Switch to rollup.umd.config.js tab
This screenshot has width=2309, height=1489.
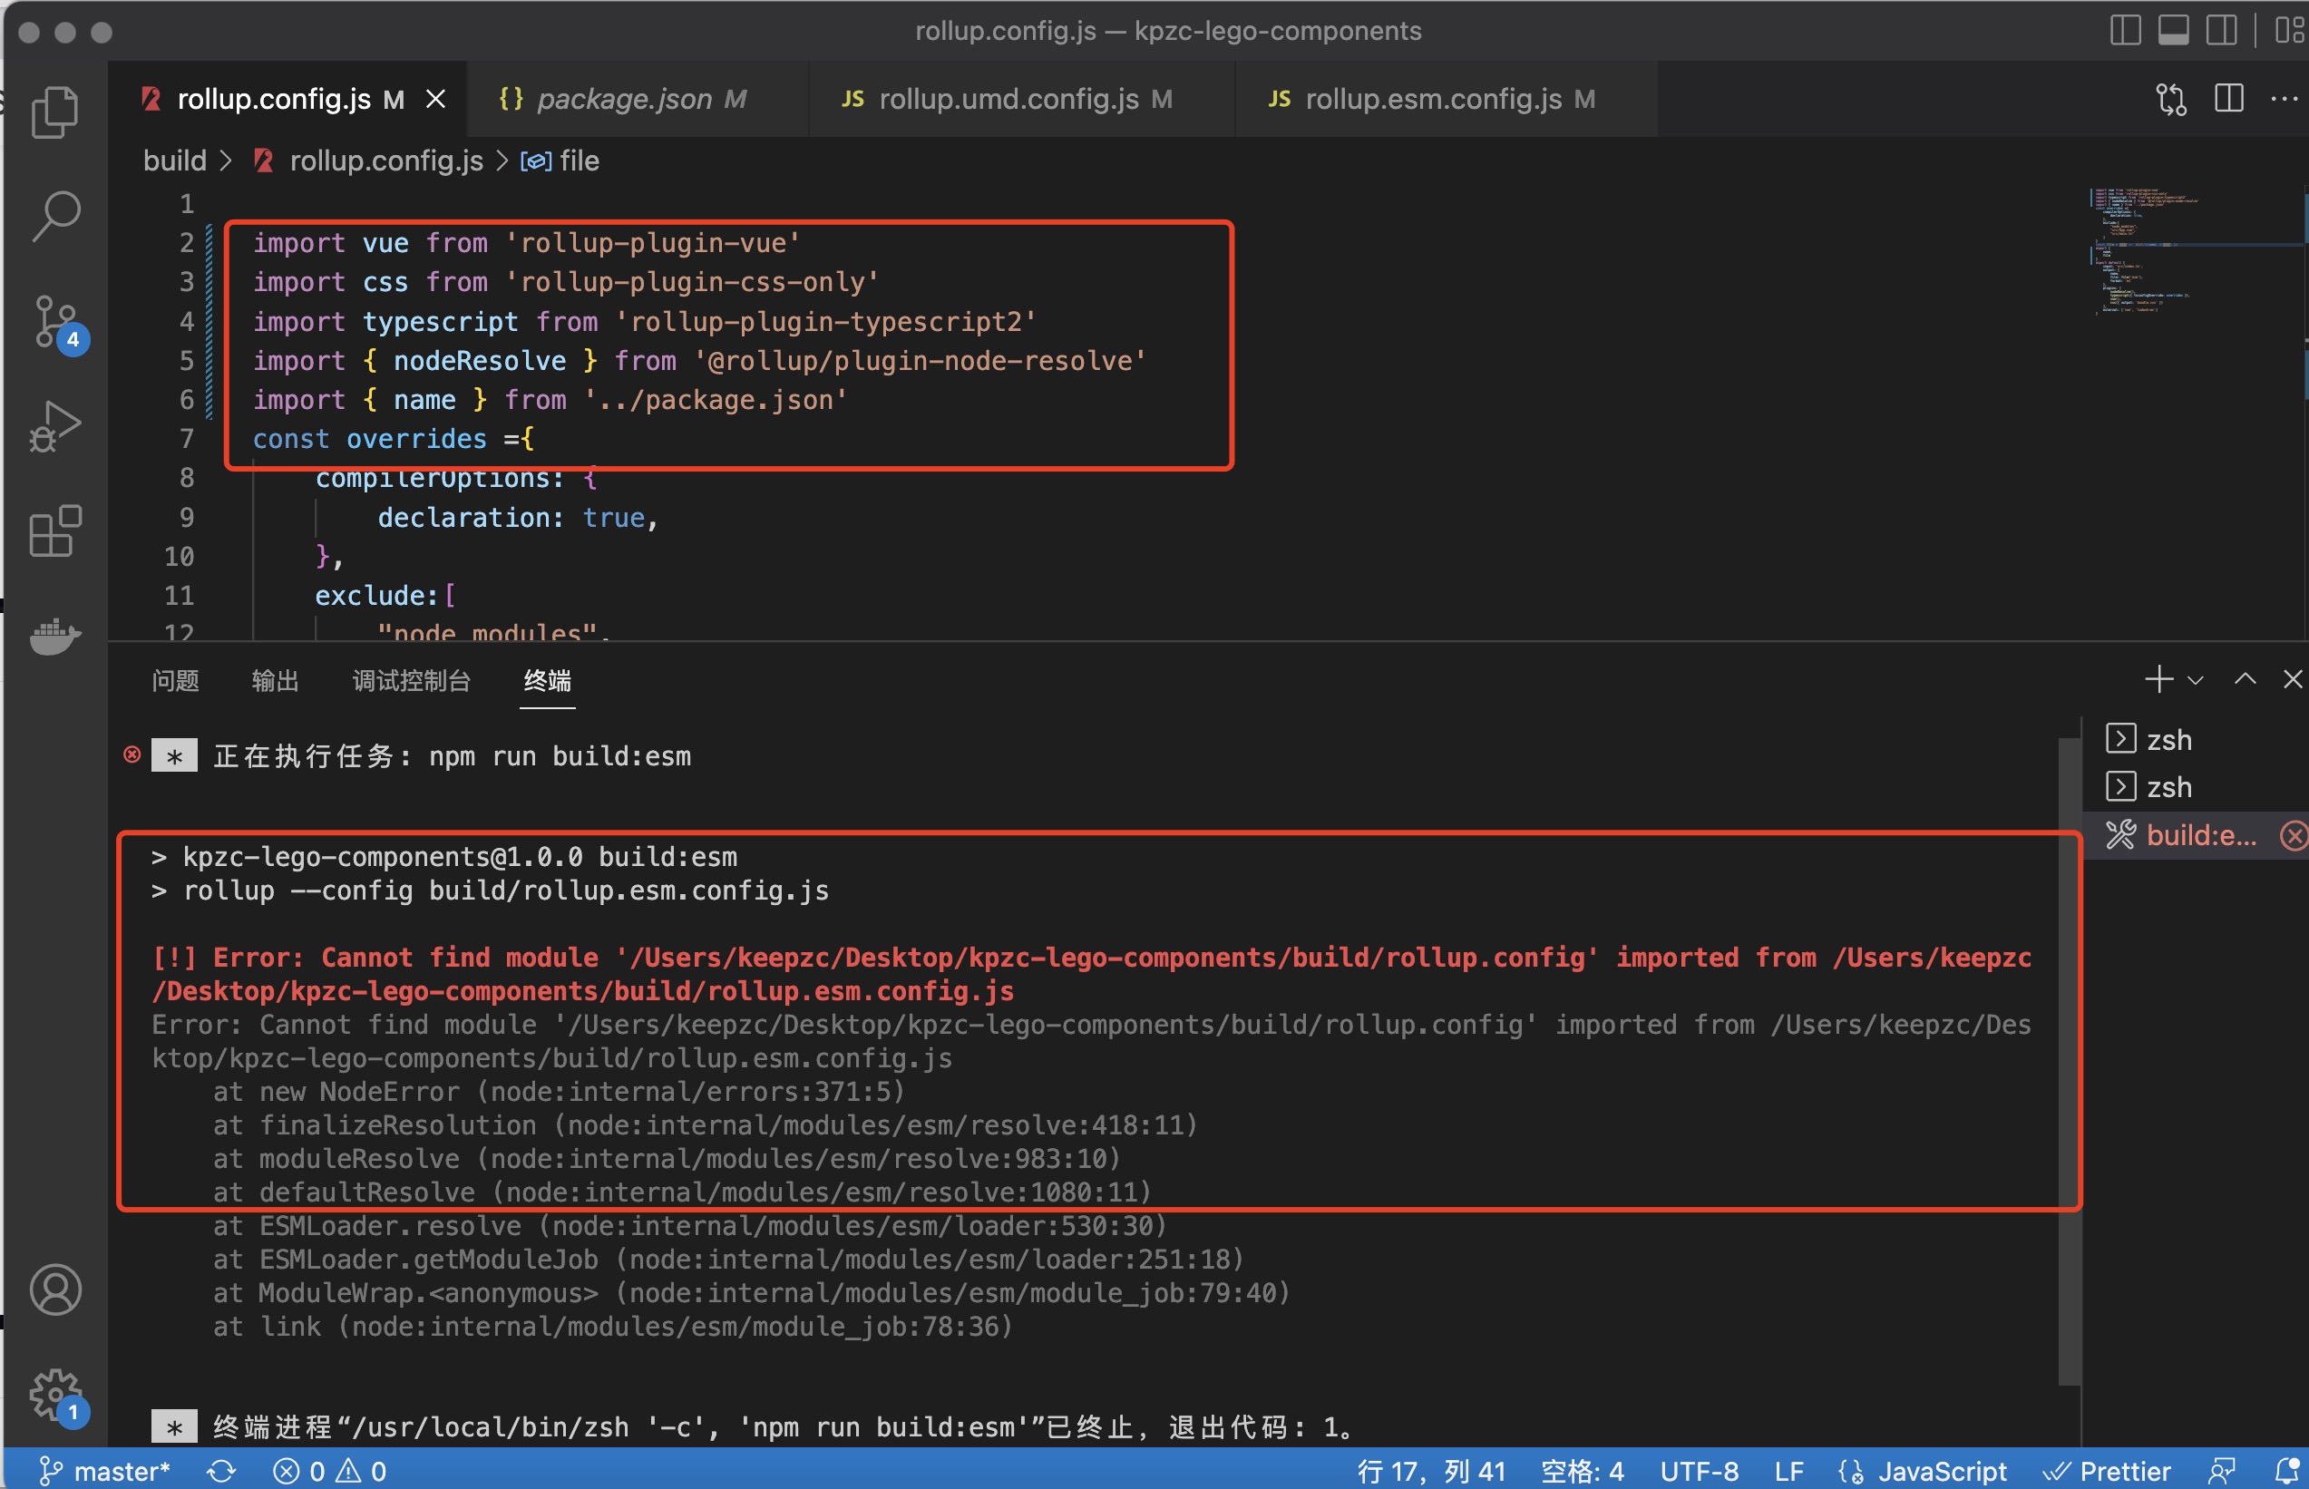(x=1022, y=99)
